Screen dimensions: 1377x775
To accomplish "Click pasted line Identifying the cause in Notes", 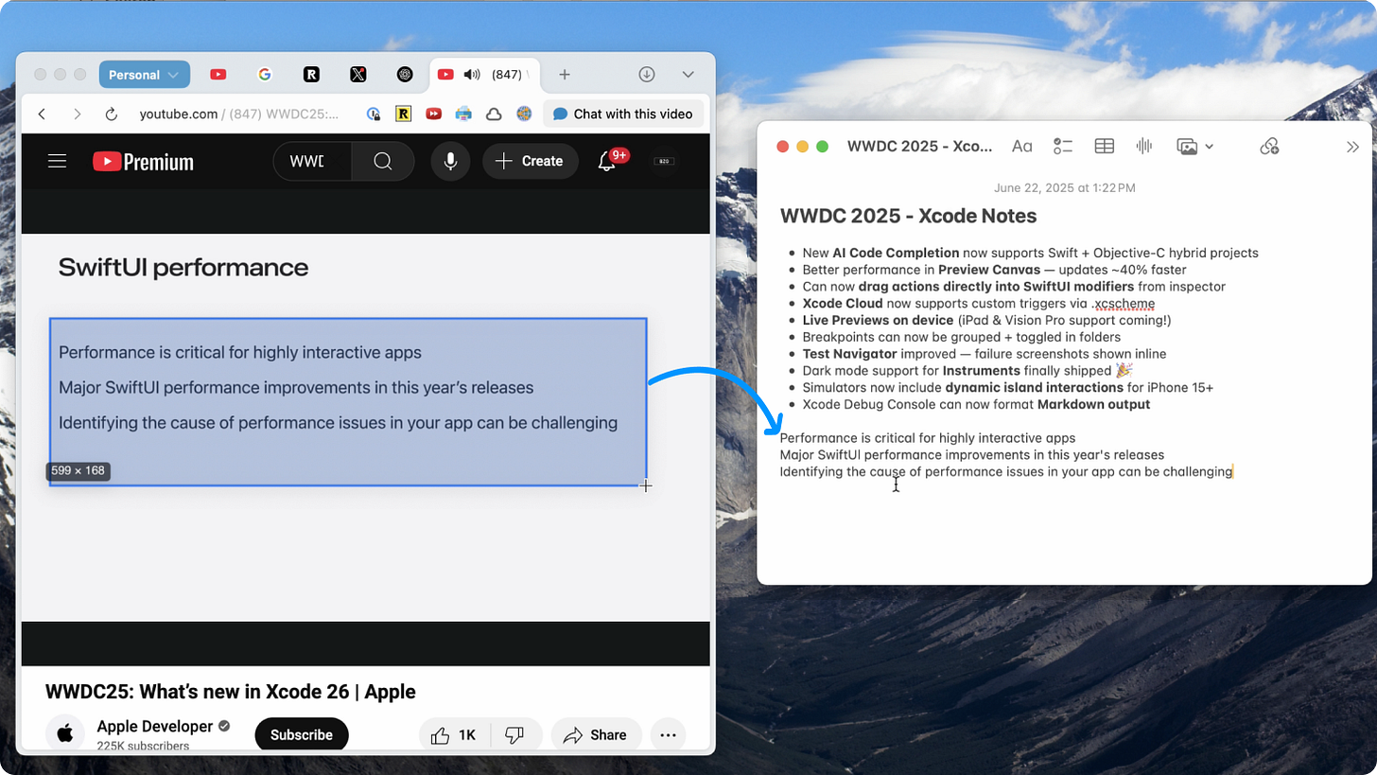I will pos(1006,471).
